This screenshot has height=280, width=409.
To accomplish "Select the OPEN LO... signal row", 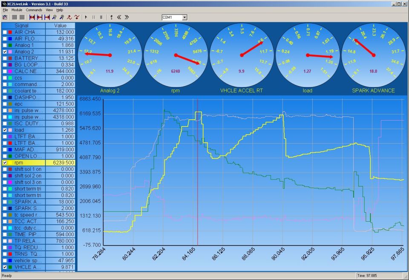I will [38, 156].
